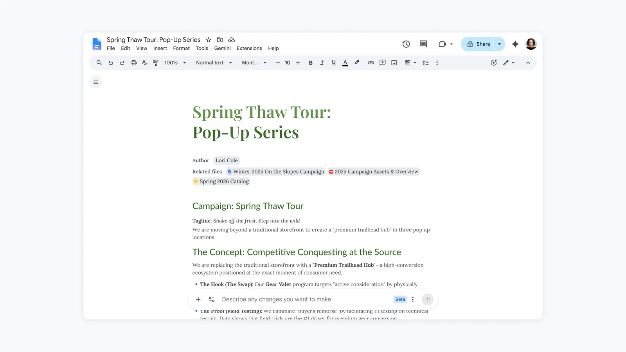
Task: Insert an image
Action: pos(394,63)
